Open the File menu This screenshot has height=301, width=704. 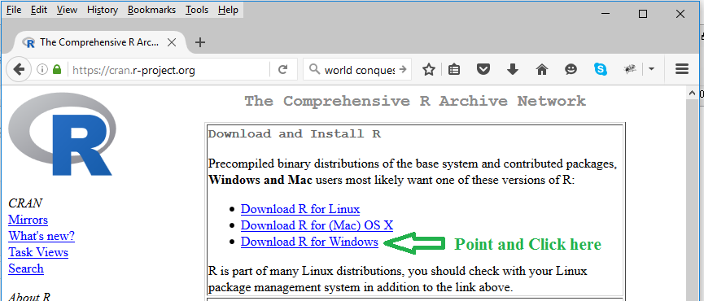pos(14,10)
